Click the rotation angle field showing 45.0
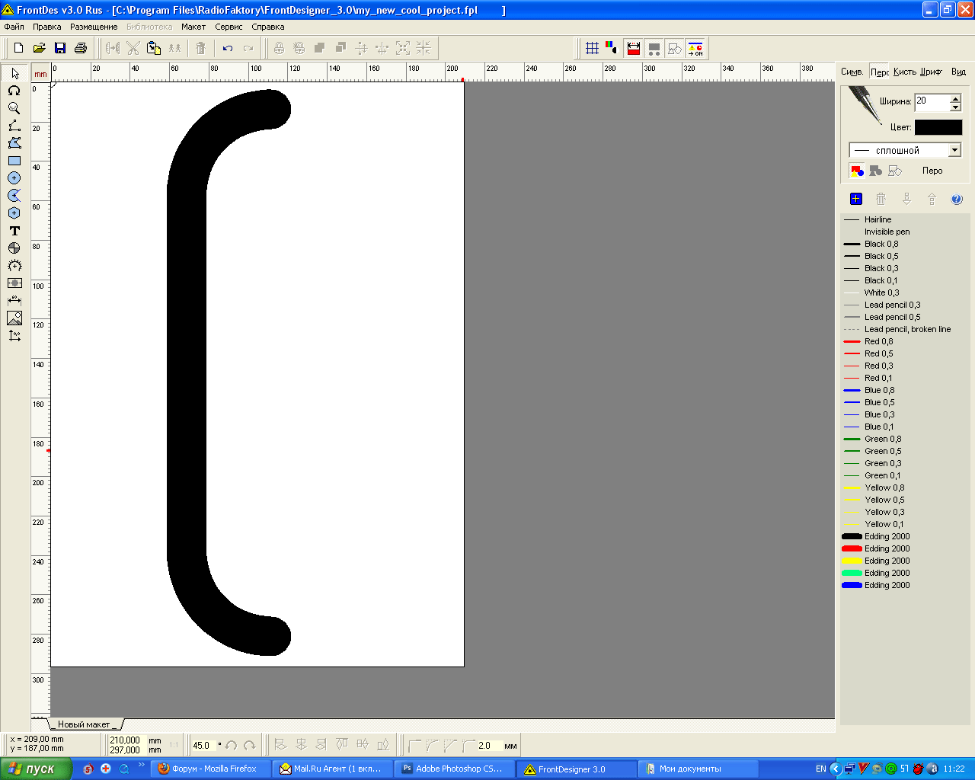Screen dimensions: 975x780 point(203,746)
